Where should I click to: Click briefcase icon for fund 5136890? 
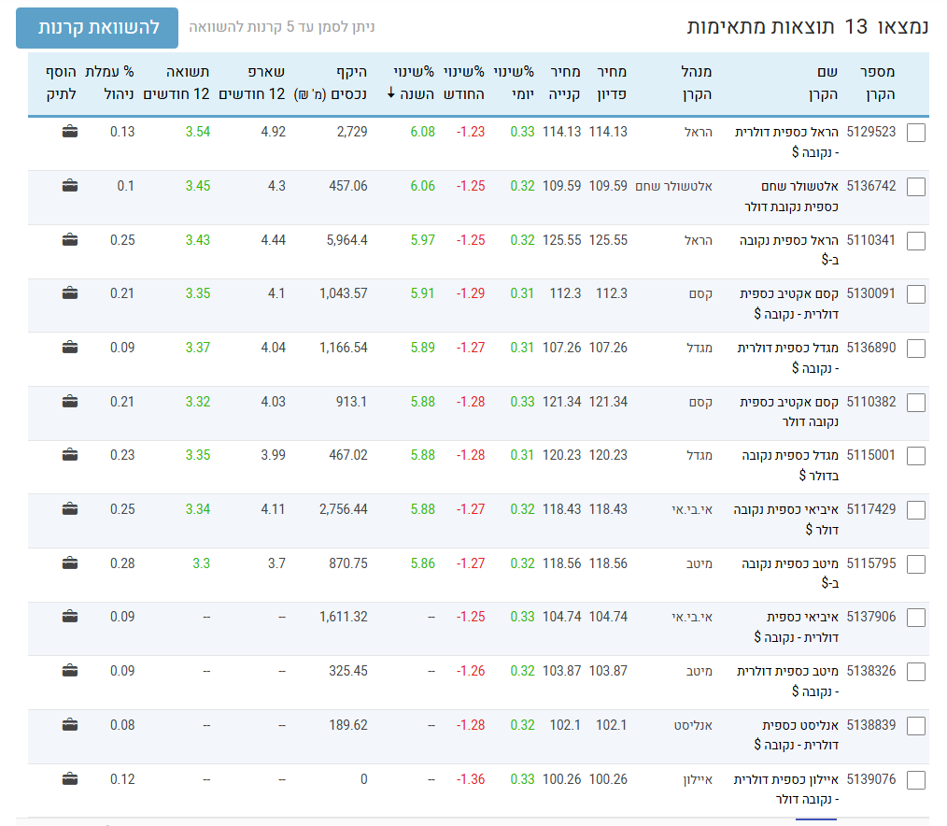(x=69, y=348)
